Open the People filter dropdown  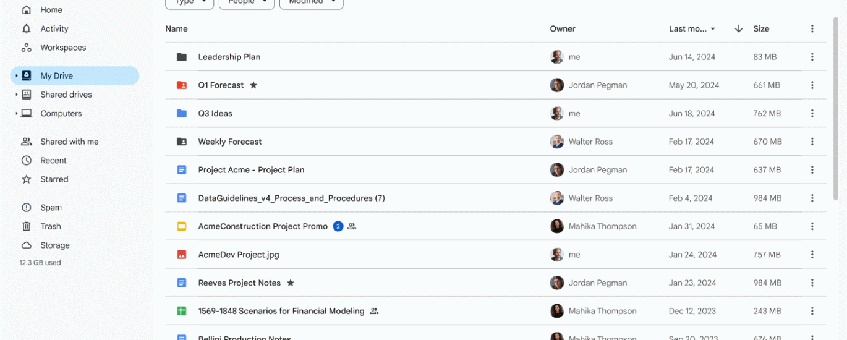[247, 3]
